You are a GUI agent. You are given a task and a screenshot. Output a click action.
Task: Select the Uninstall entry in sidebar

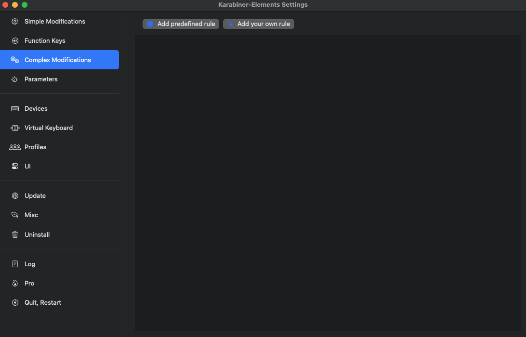click(x=37, y=234)
